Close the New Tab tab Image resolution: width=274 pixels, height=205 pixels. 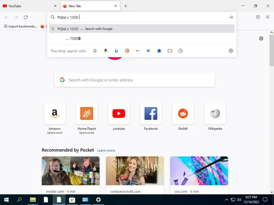click(x=116, y=6)
